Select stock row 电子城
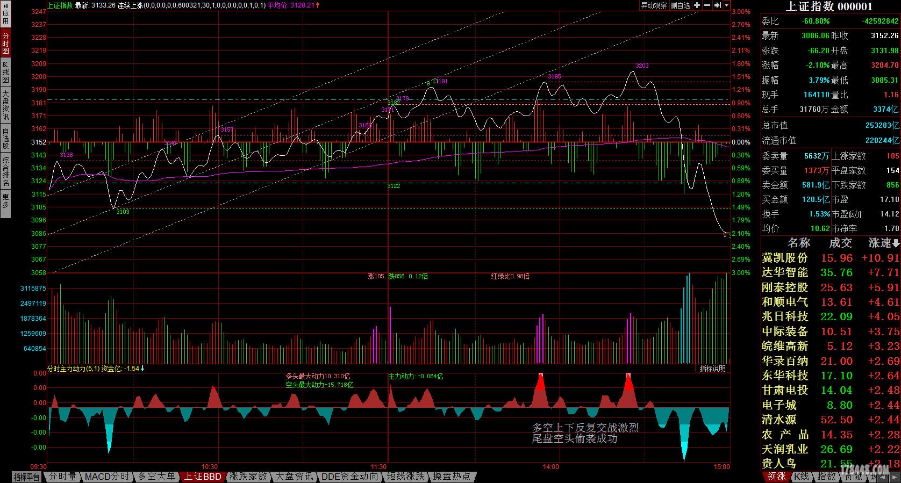The width and height of the screenshot is (901, 483). click(x=831, y=405)
